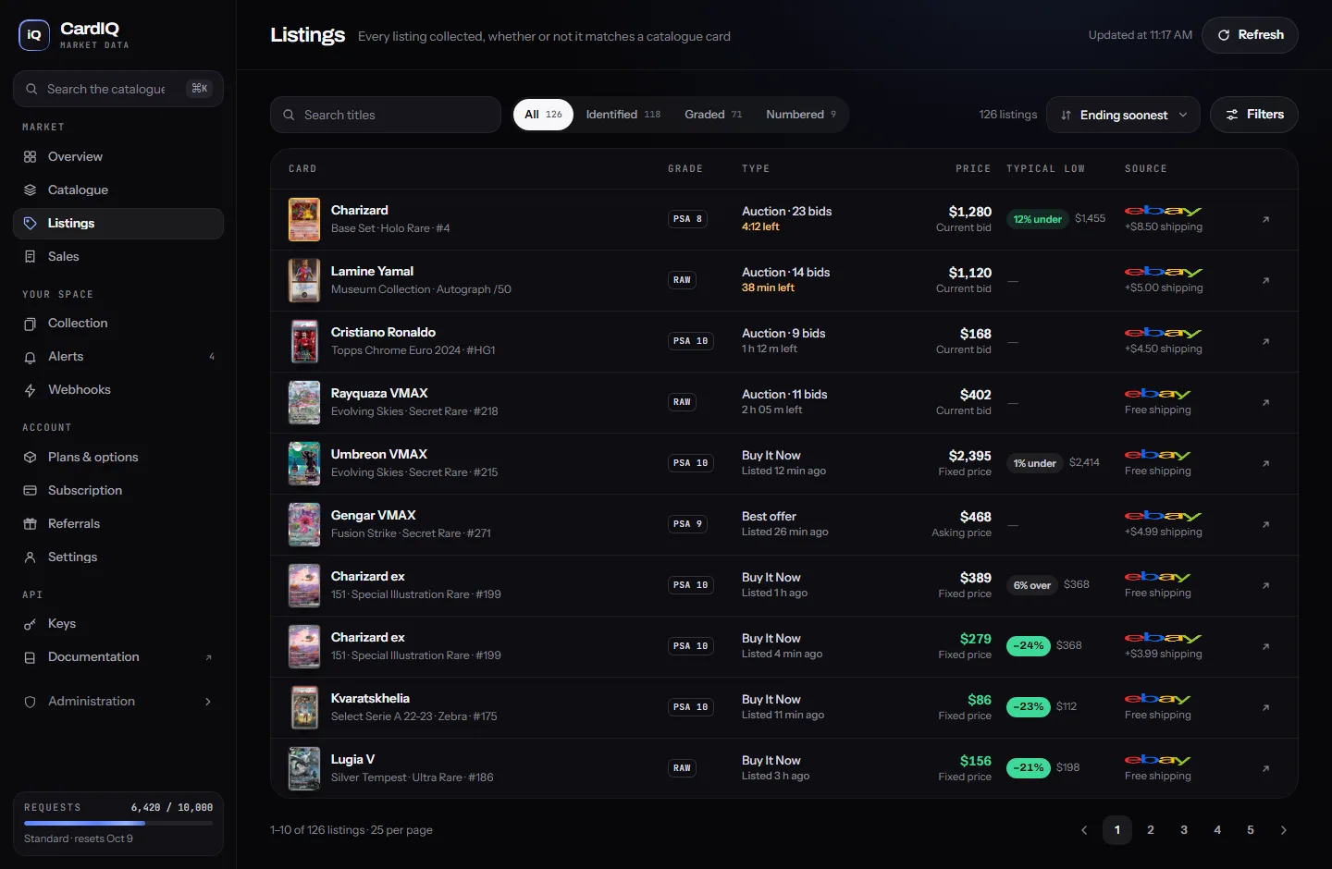The width and height of the screenshot is (1332, 869).
Task: Click the Plans & options box icon
Action: tap(31, 458)
